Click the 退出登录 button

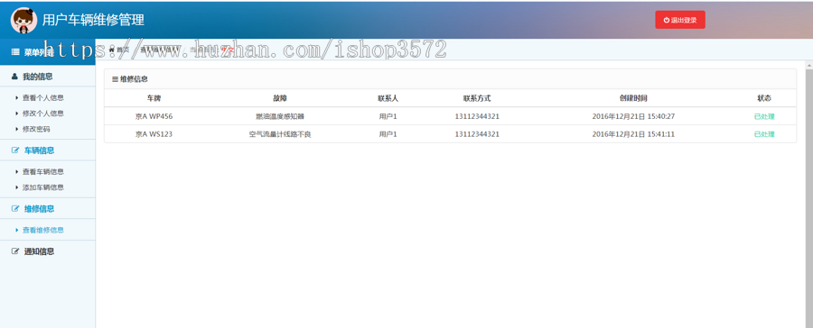point(679,20)
